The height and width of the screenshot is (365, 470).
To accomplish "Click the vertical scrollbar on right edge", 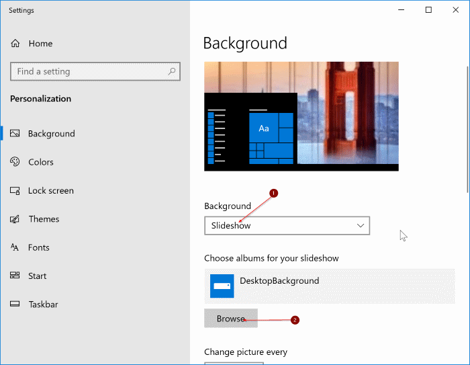I will [x=467, y=129].
